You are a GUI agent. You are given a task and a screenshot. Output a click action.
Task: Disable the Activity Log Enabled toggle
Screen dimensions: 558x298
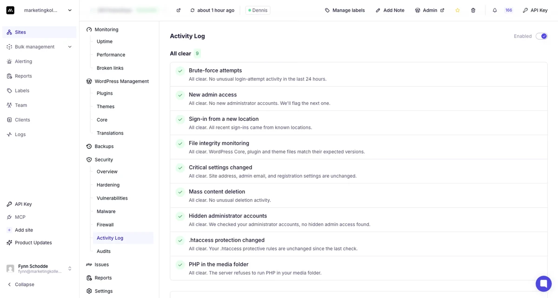541,36
